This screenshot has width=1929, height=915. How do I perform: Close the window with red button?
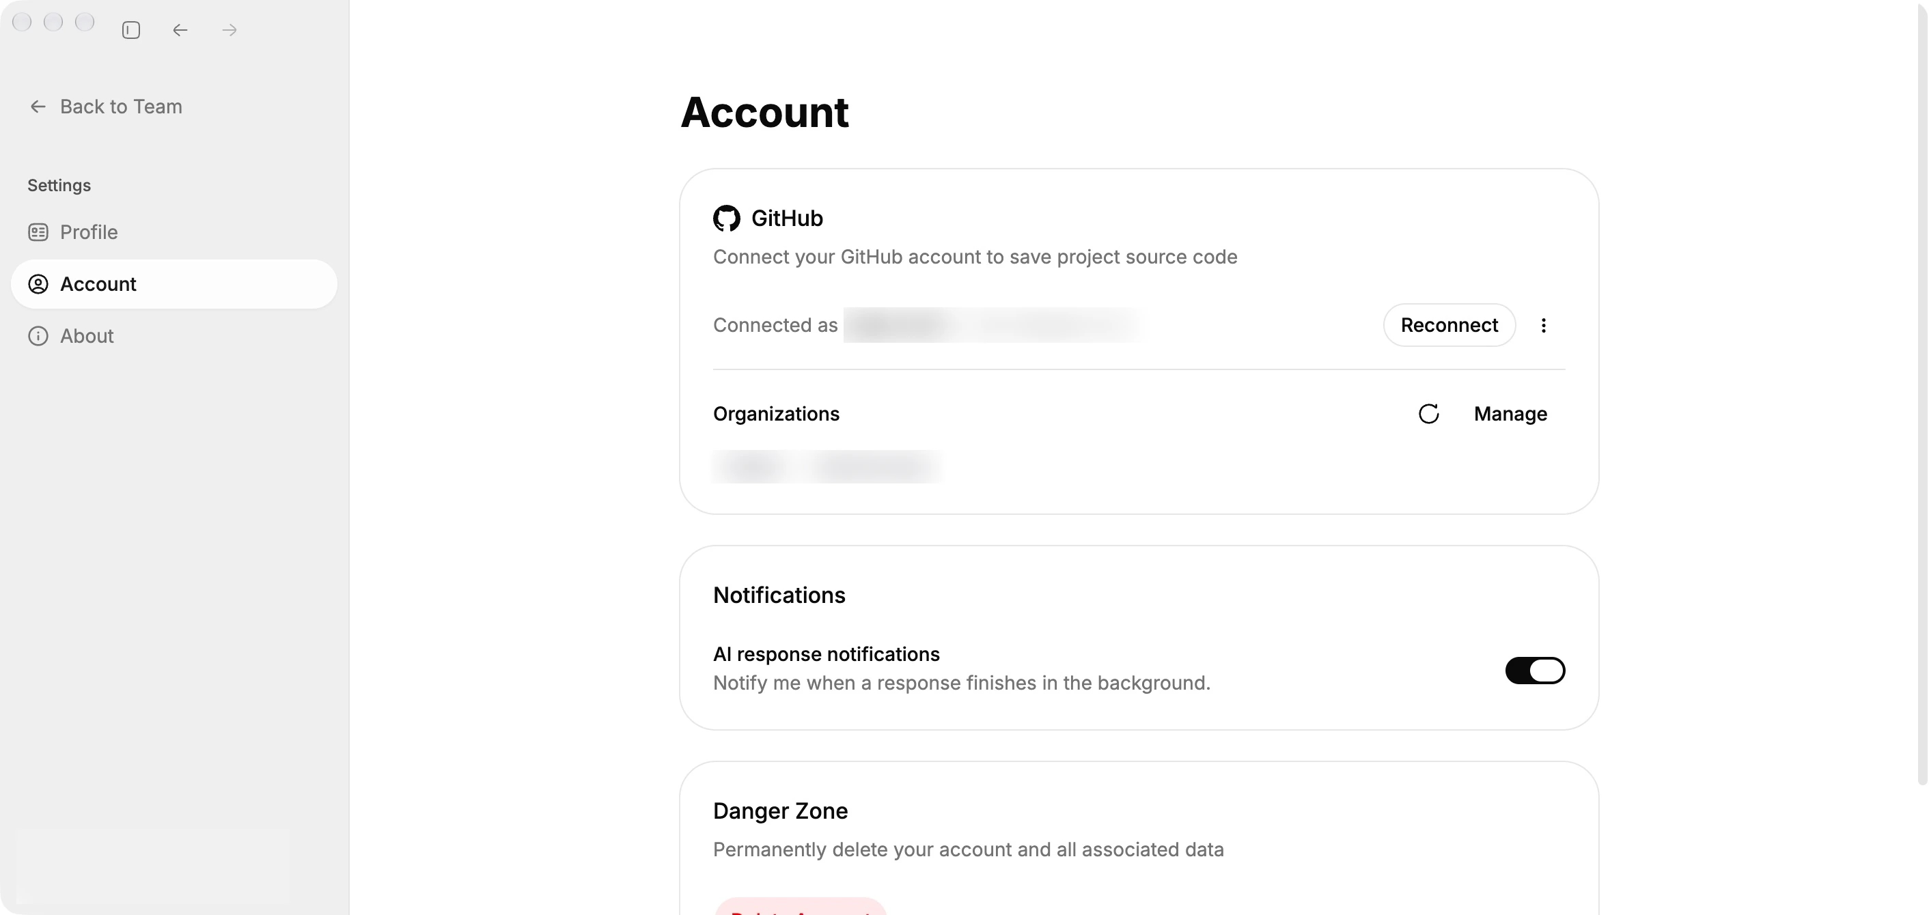[23, 22]
